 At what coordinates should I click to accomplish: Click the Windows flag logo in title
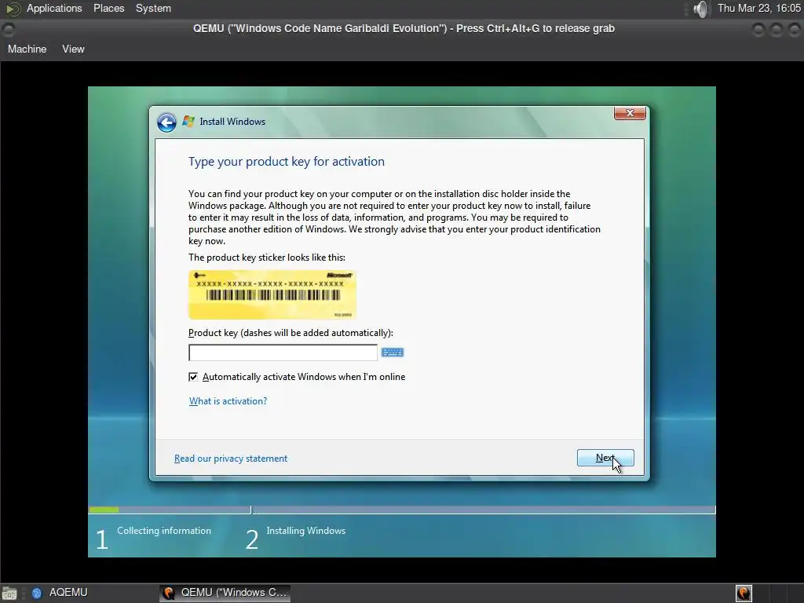tap(188, 122)
